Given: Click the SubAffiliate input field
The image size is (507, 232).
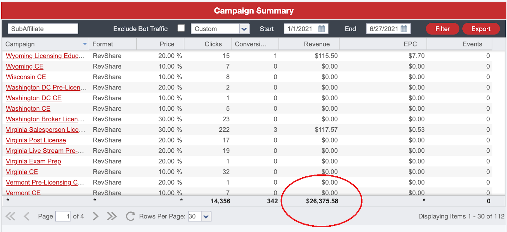Looking at the screenshot, I should (x=43, y=29).
